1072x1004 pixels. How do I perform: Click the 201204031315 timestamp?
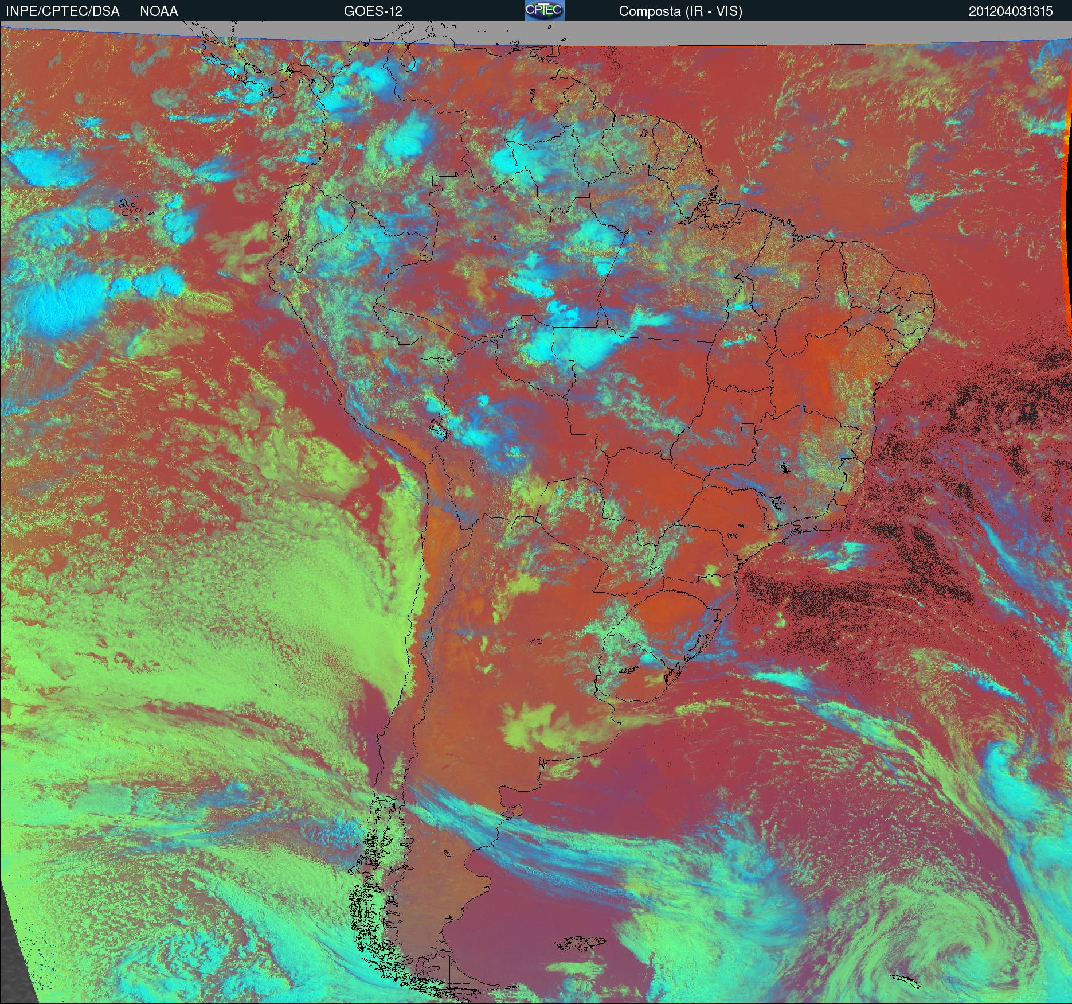point(1011,11)
